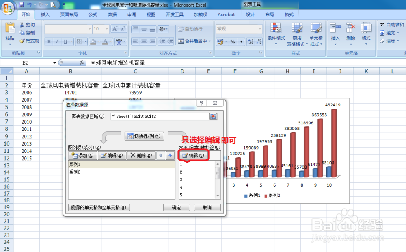This screenshot has width=406, height=252.
Task: Align text to top
Action: click(136, 29)
